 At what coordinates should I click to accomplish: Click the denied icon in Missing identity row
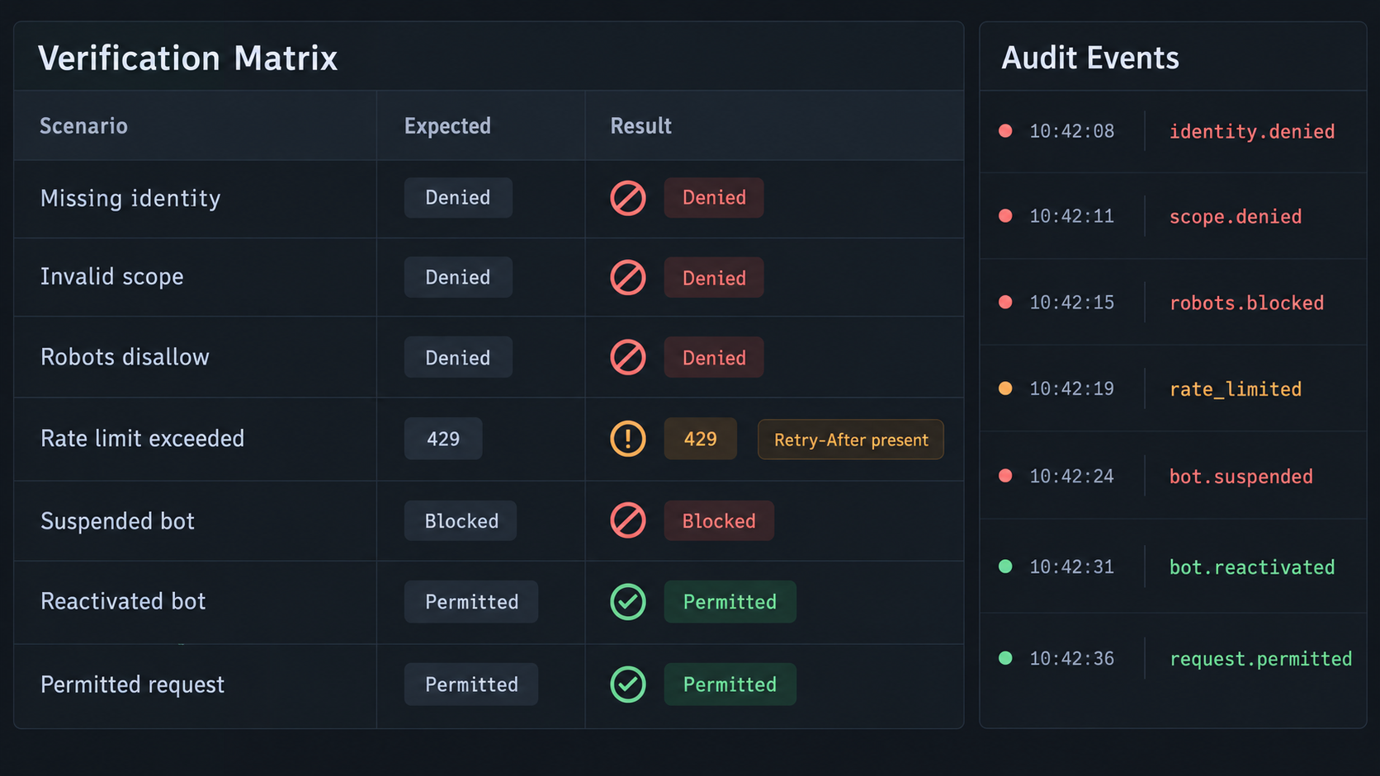pos(628,198)
